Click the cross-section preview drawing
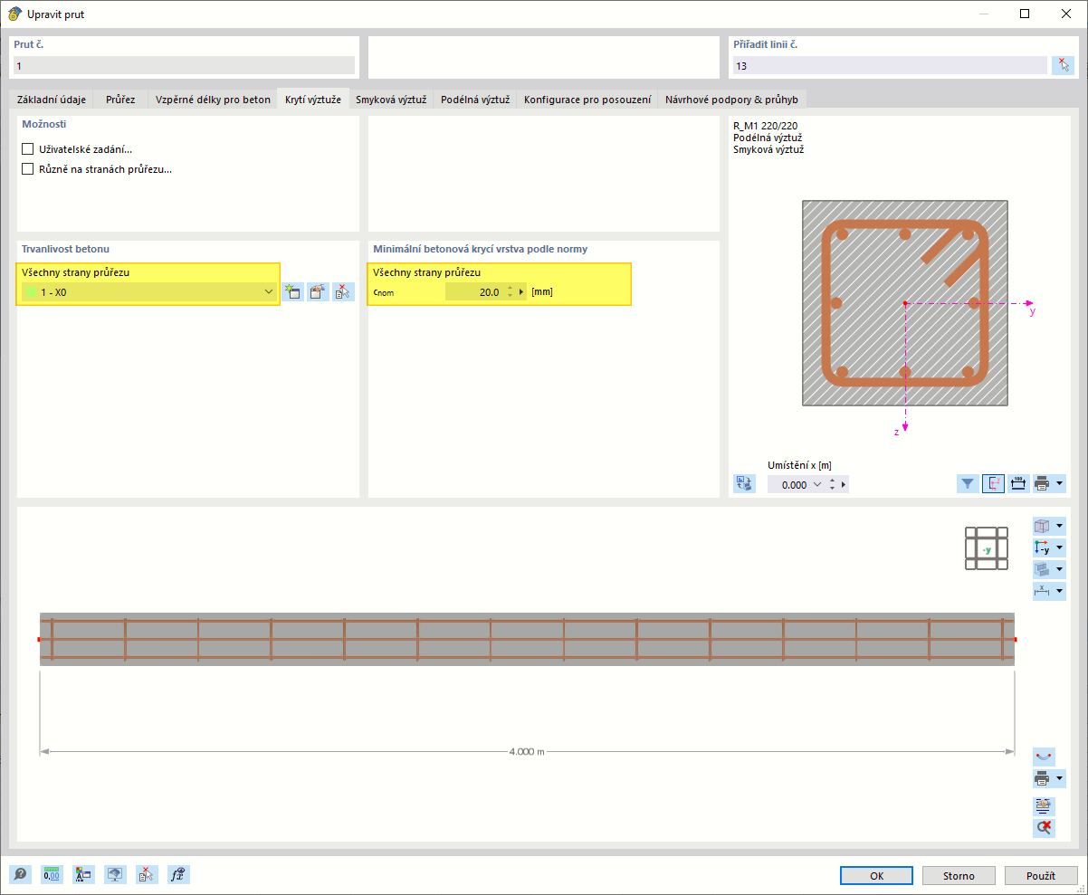The height and width of the screenshot is (895, 1088). pos(905,302)
